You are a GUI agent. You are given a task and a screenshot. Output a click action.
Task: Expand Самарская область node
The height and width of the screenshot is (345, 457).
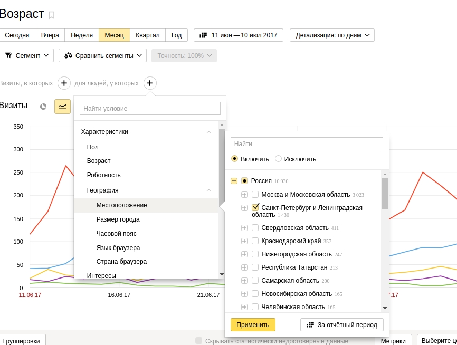tap(244, 281)
